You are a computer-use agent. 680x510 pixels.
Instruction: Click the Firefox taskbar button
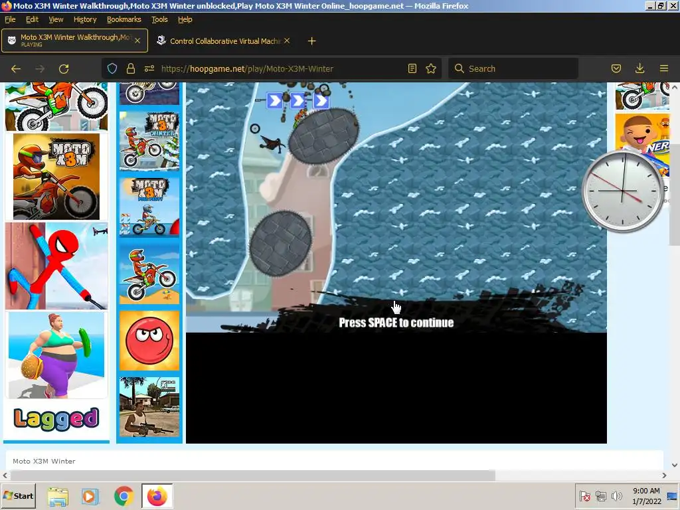coord(157,497)
